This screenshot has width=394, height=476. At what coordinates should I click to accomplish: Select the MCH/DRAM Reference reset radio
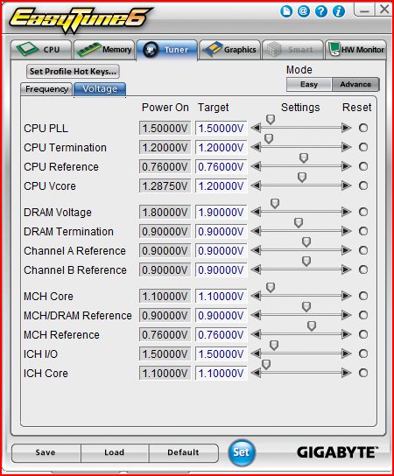(363, 315)
